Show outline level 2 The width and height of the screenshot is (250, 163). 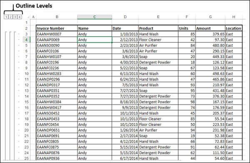(x=10, y=17)
